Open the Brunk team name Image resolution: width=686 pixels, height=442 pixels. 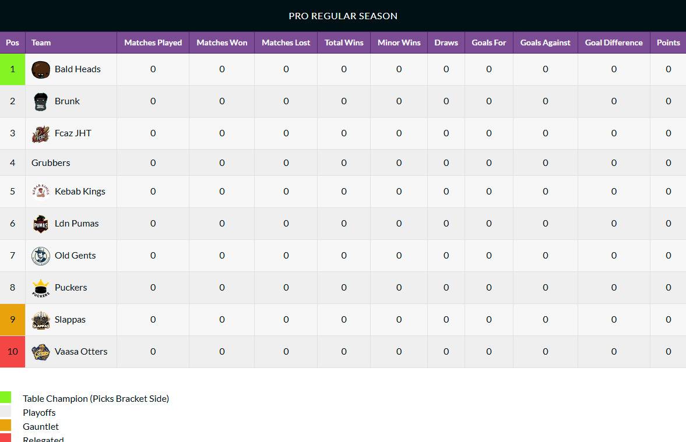(x=68, y=101)
